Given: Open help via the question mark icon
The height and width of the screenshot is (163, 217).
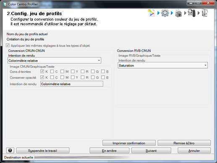Looking at the screenshot, I should click(x=10, y=150).
